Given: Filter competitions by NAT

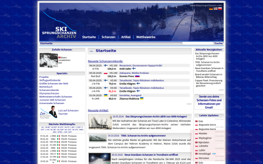Looking at the screenshot, I should pyautogui.click(x=70, y=132).
